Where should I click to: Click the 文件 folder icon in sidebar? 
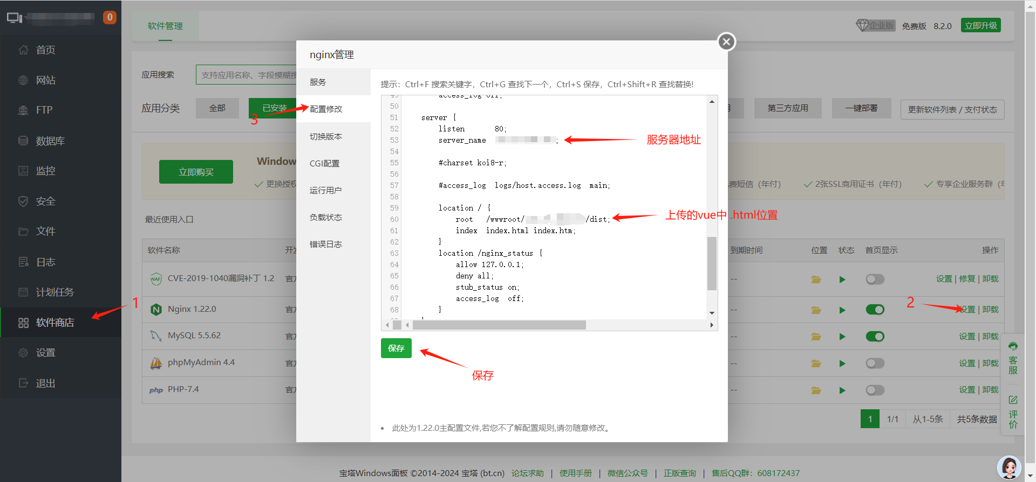tap(23, 232)
